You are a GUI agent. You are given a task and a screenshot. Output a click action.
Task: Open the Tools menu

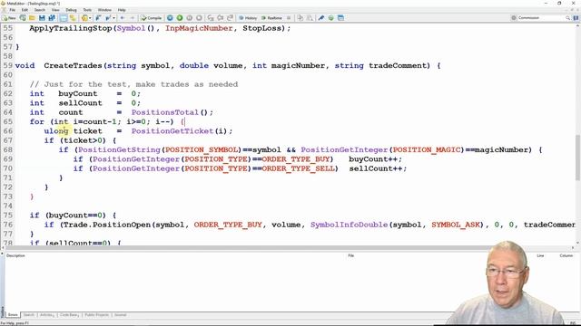click(x=87, y=10)
